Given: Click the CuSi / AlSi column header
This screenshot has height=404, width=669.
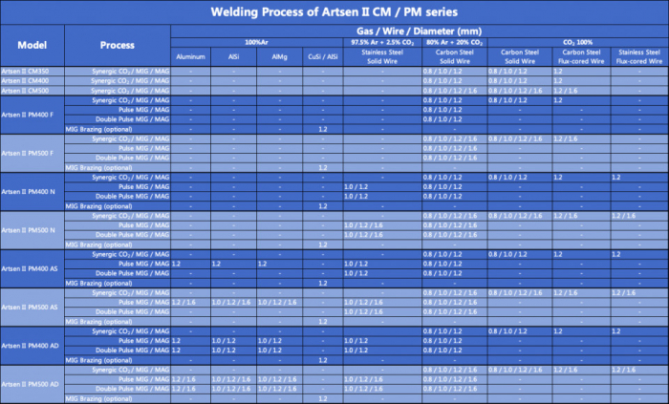Looking at the screenshot, I should [323, 56].
